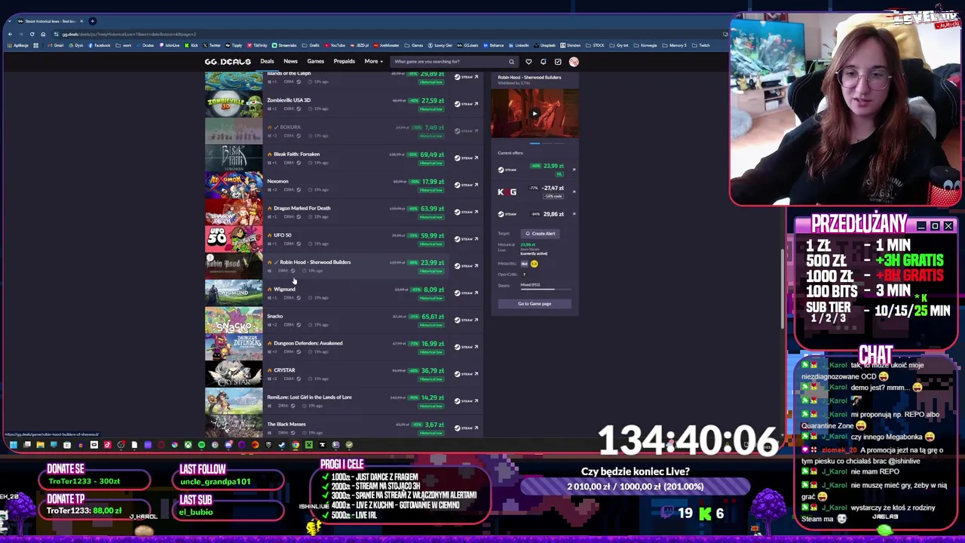Click the Windows Start button
The image size is (965, 543).
(13, 445)
